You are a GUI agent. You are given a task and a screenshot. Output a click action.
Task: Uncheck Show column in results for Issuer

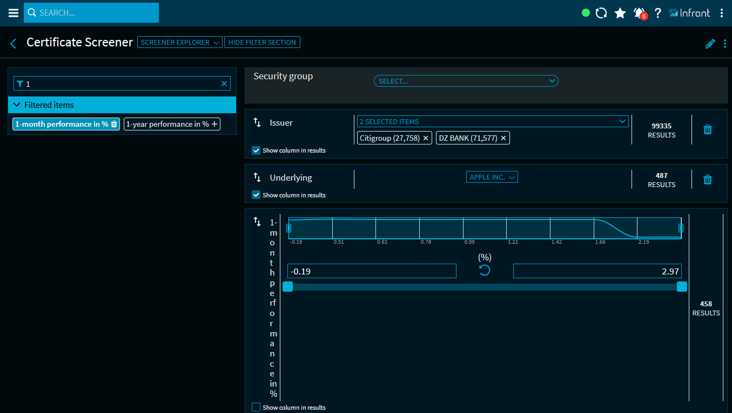coord(256,150)
